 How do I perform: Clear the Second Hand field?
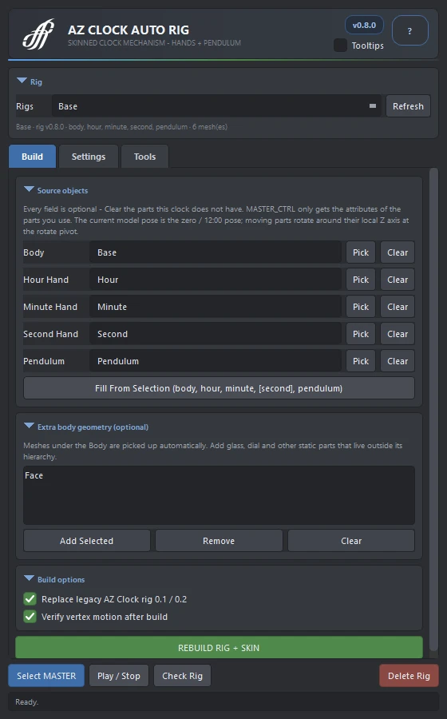[397, 334]
